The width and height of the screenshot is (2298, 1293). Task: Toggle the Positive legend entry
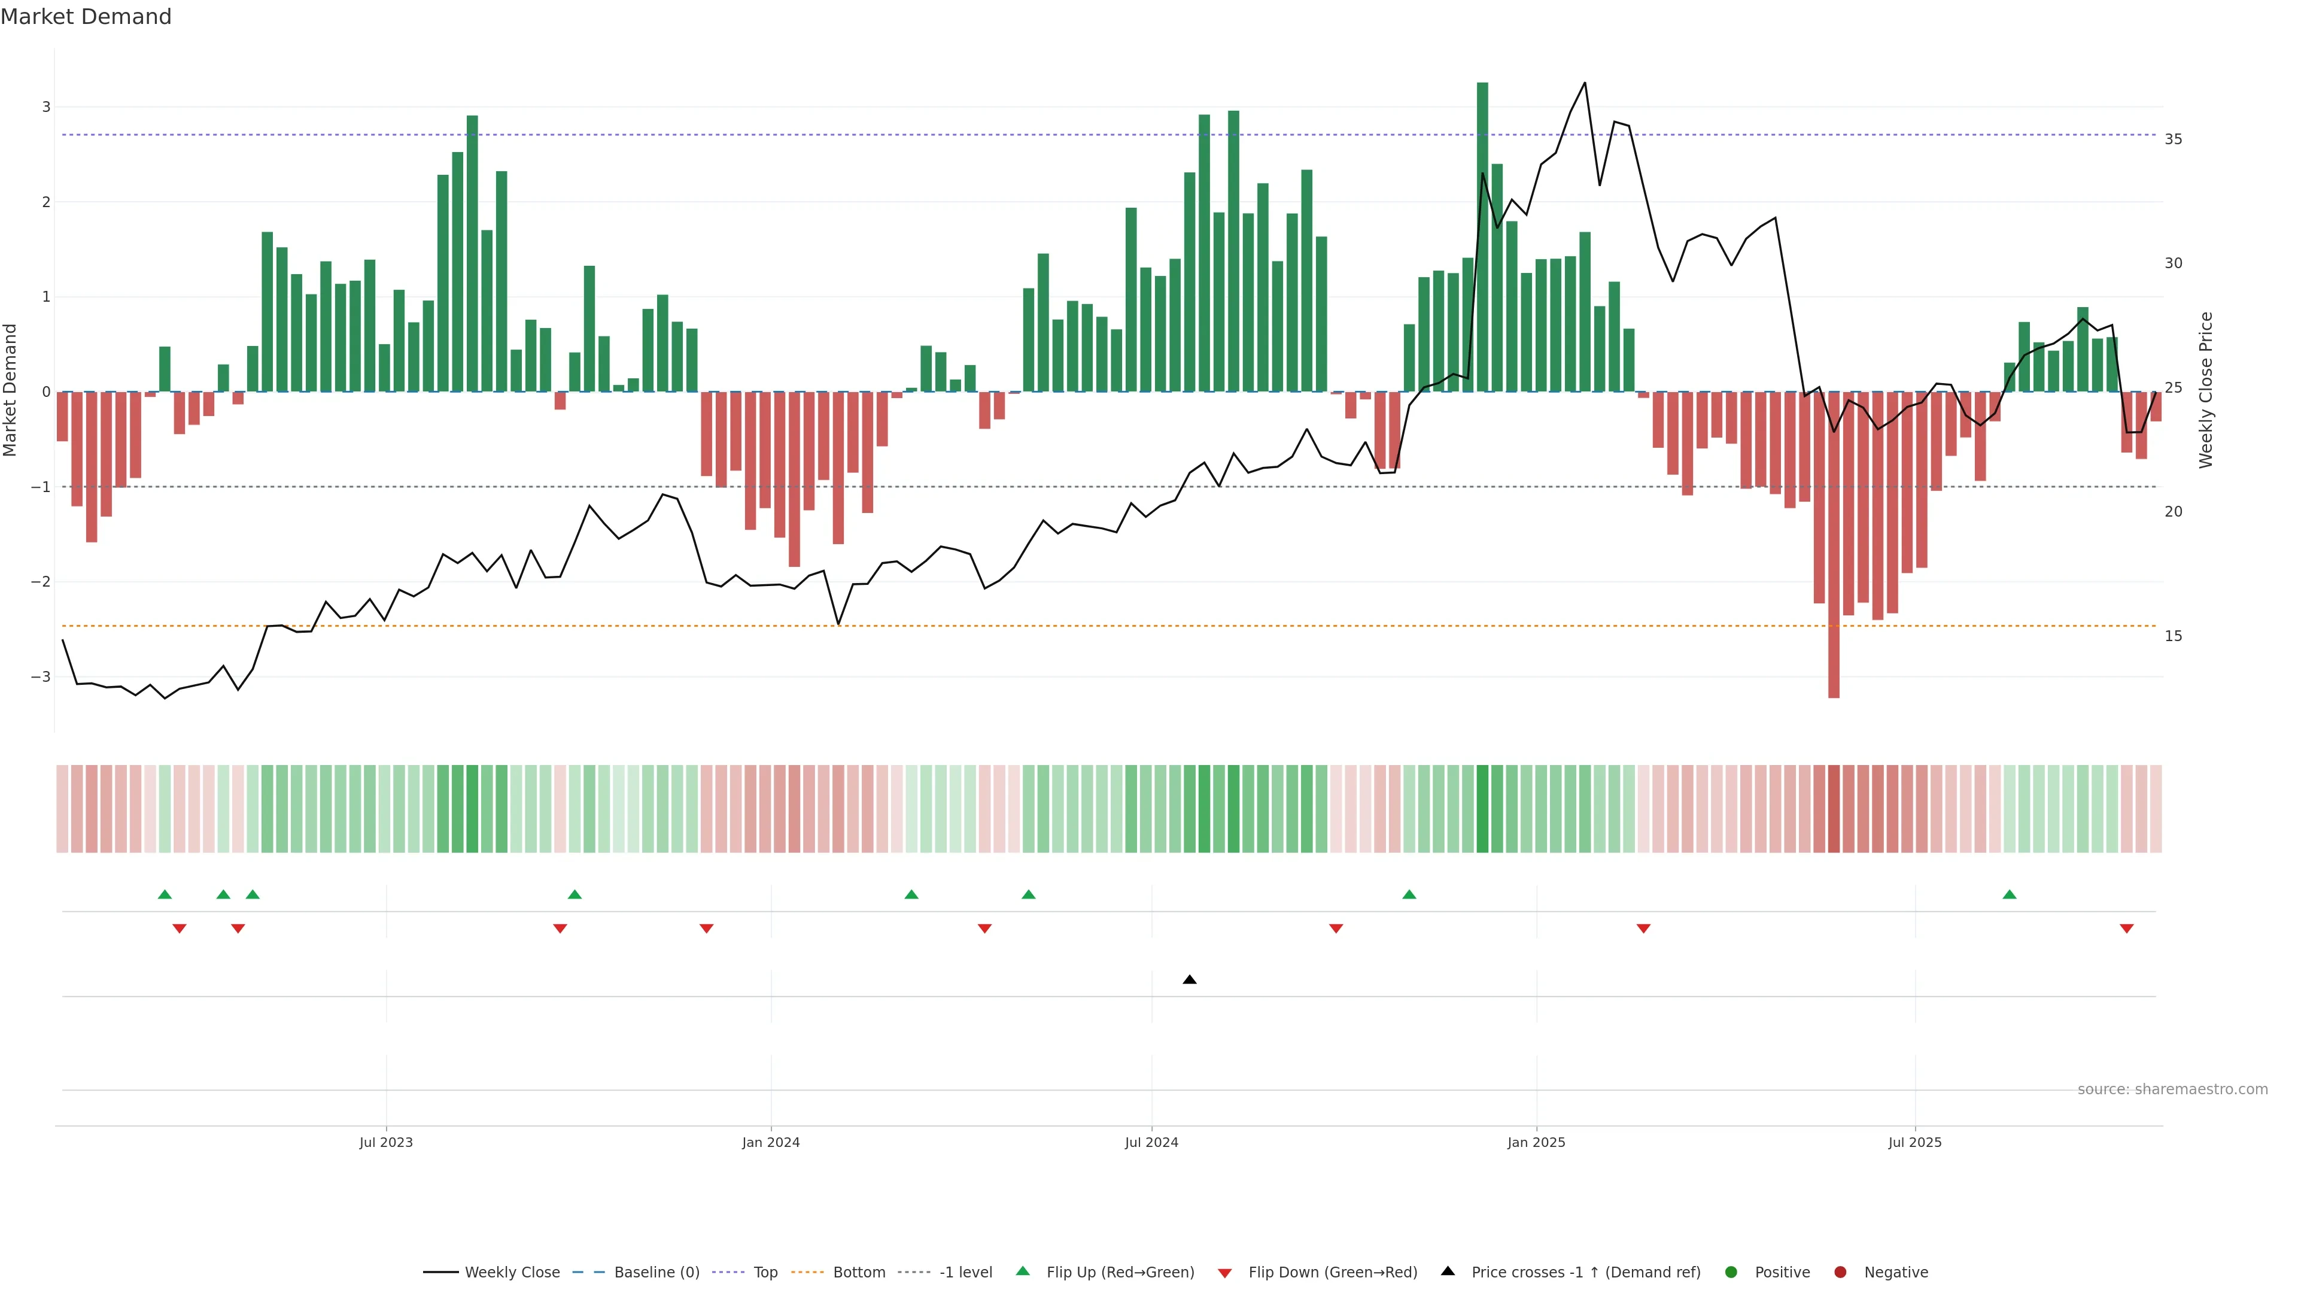(x=1782, y=1273)
